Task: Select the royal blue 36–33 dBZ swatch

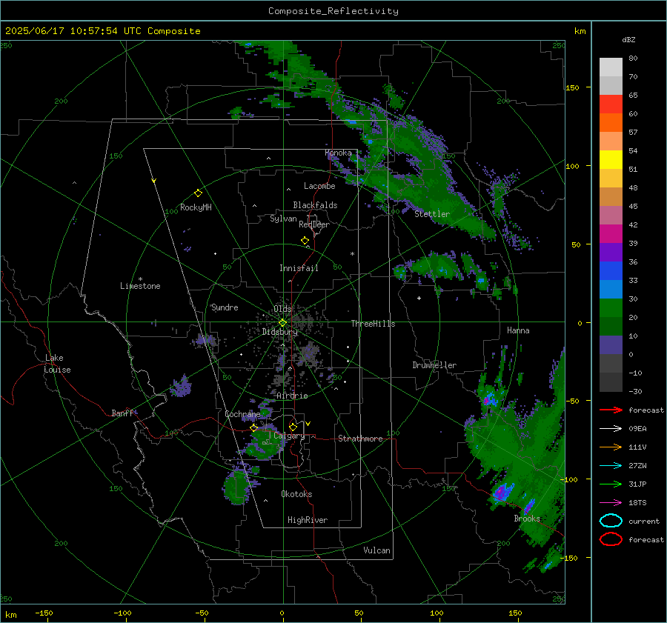Action: pyautogui.click(x=611, y=271)
